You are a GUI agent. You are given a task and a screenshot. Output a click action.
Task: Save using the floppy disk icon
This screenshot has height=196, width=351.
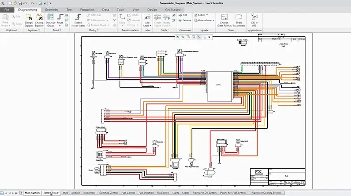click(20, 3)
